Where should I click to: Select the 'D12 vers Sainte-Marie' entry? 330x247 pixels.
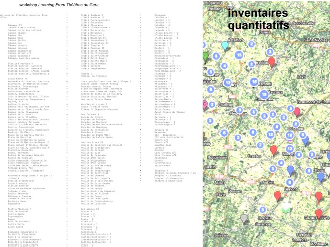tap(169, 137)
